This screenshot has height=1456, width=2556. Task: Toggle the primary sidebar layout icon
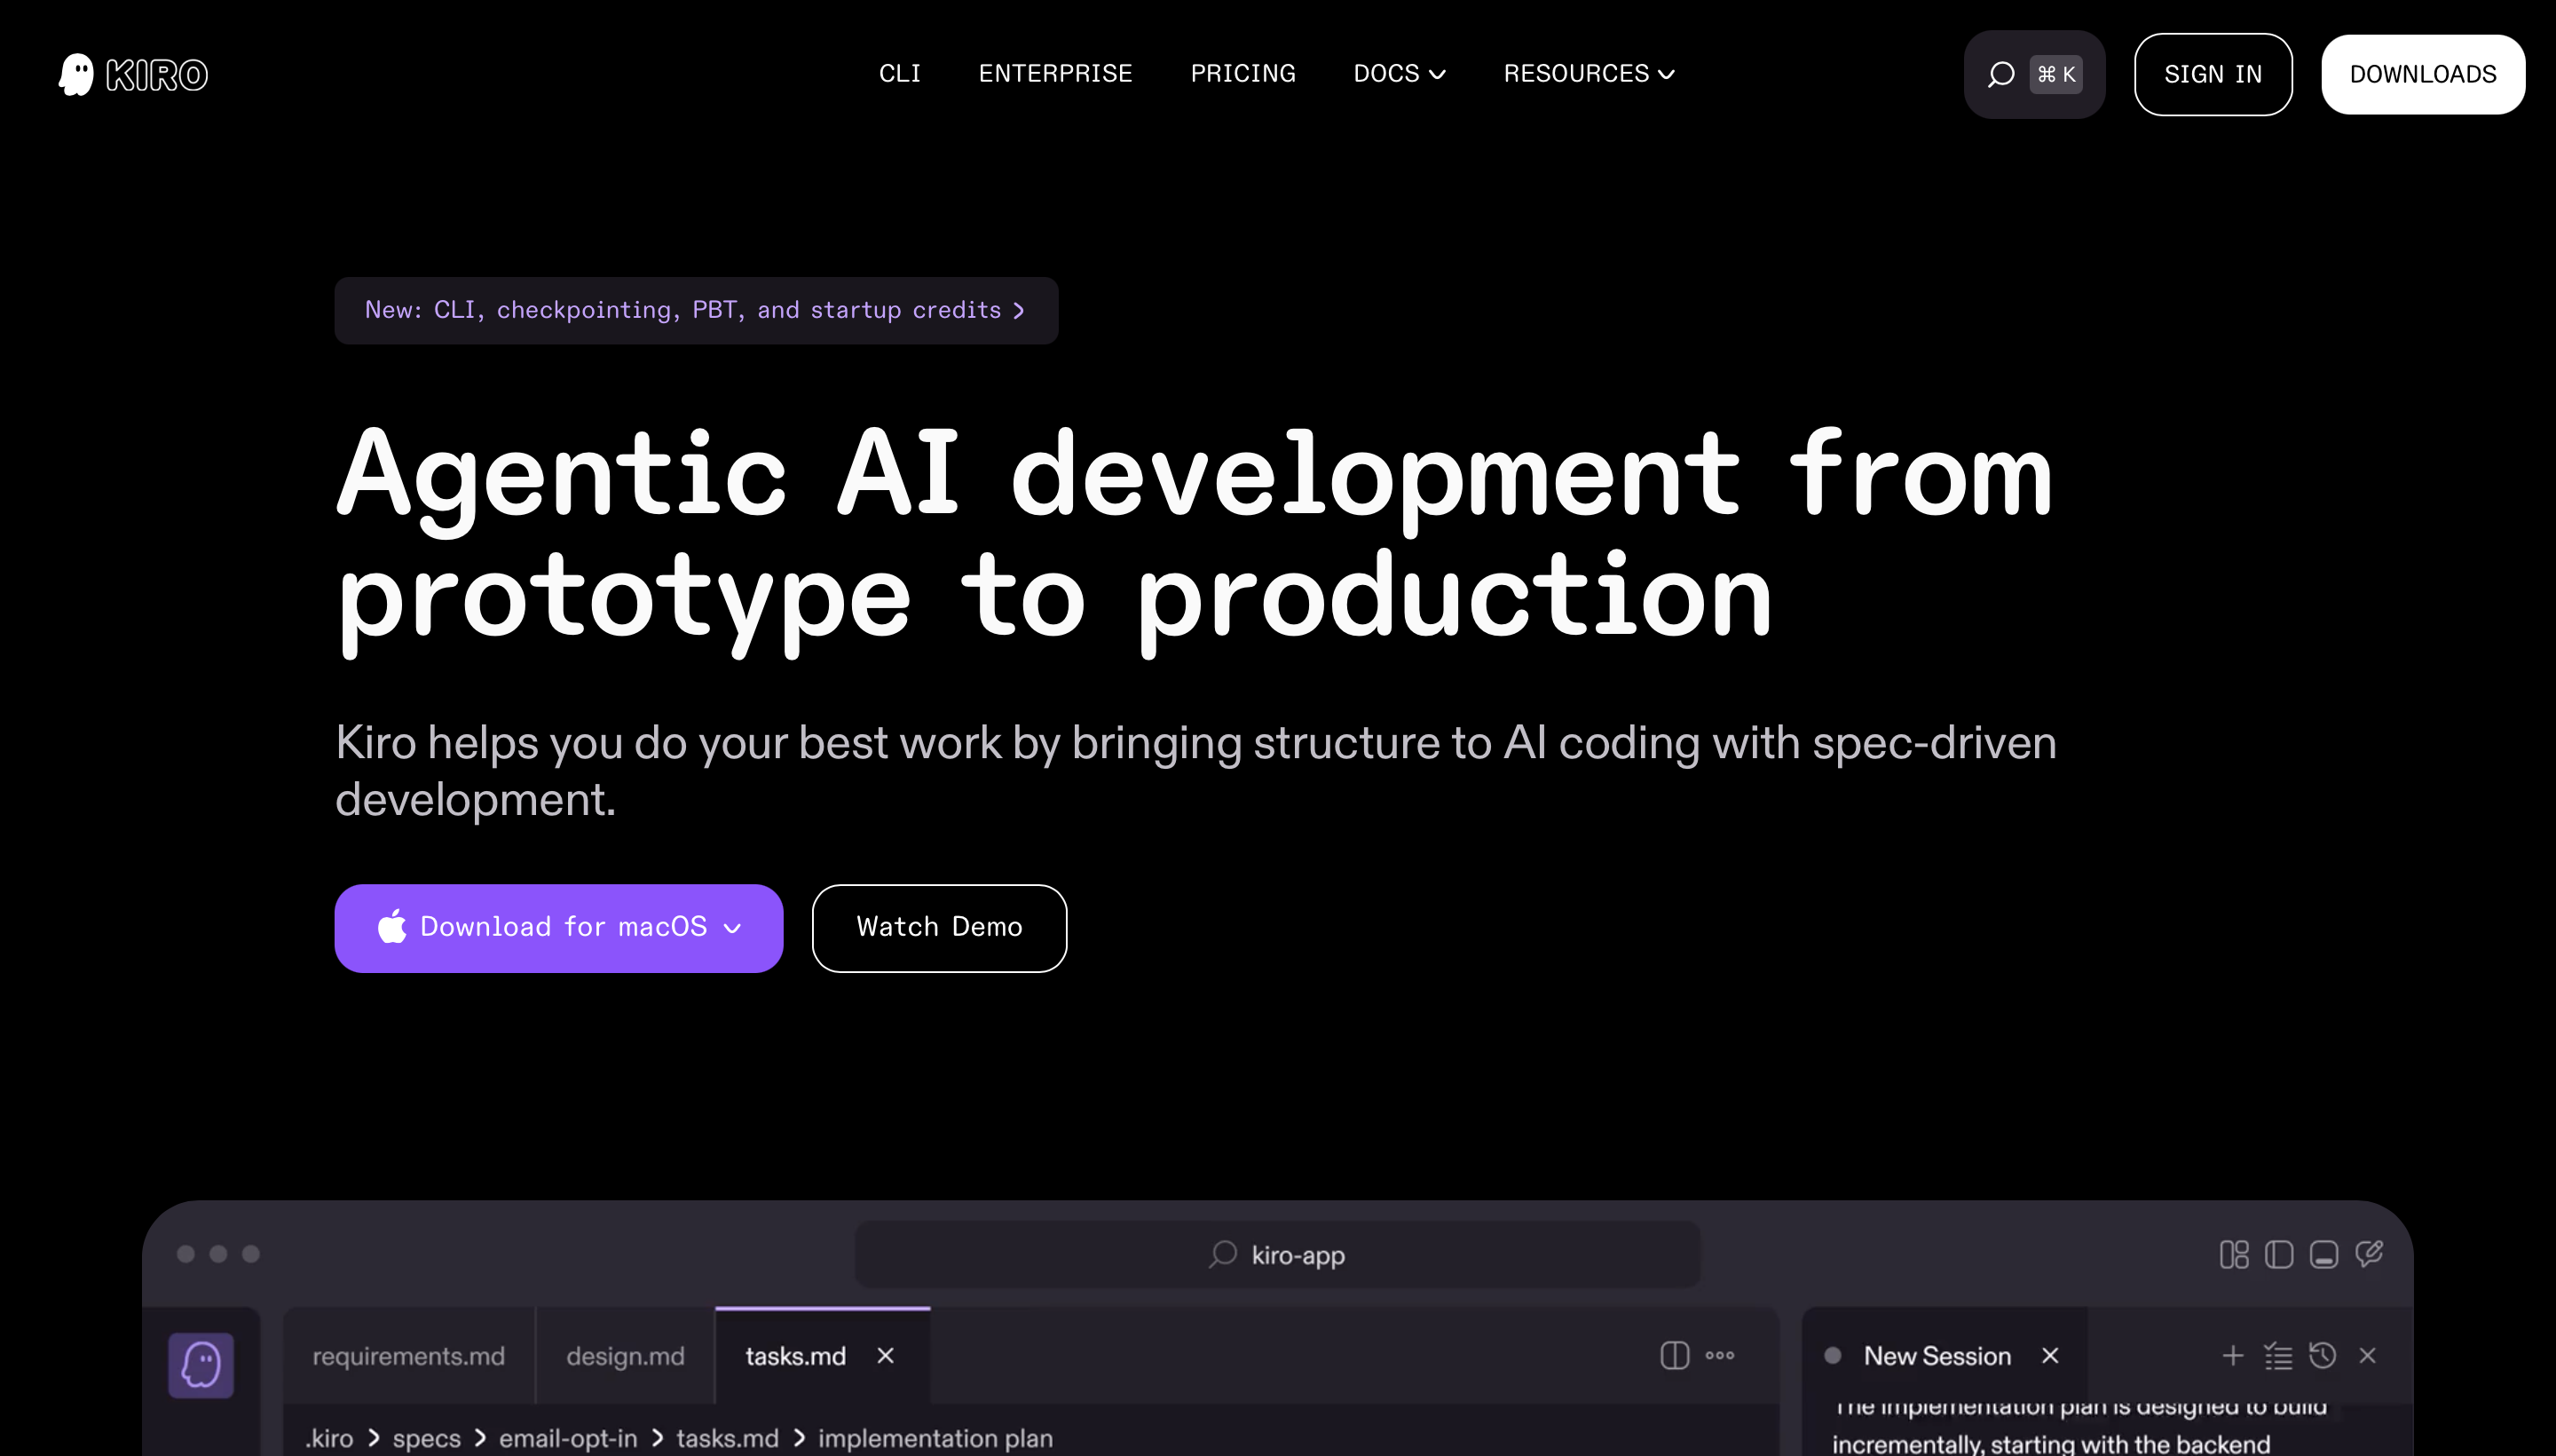pyautogui.click(x=2278, y=1254)
